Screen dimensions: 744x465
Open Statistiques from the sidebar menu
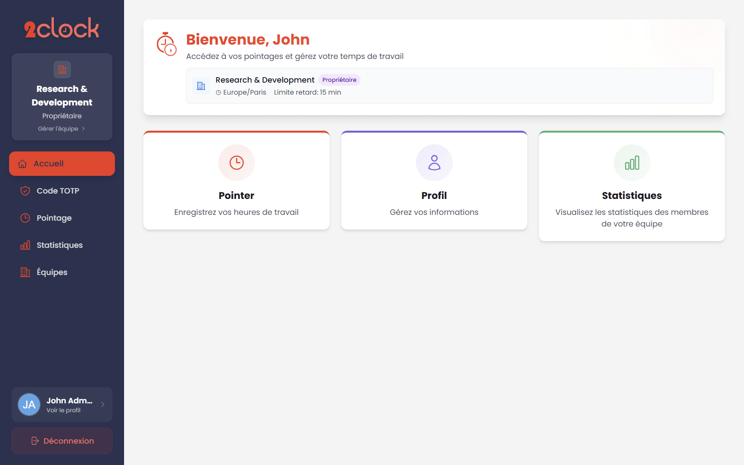[x=59, y=245]
